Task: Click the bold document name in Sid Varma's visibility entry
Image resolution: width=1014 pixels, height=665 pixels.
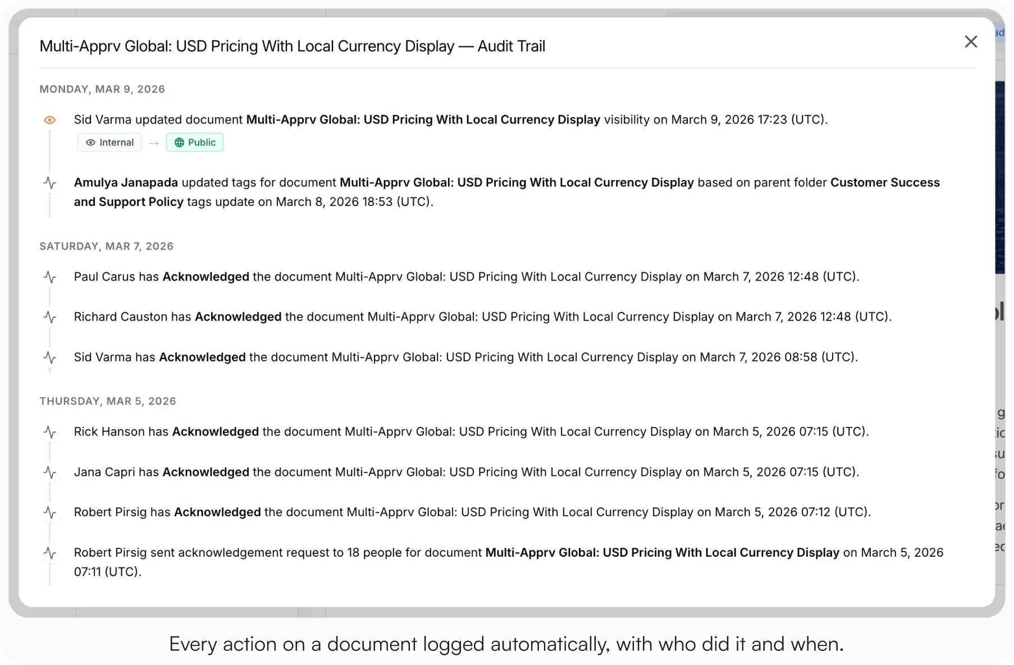Action: [x=423, y=120]
